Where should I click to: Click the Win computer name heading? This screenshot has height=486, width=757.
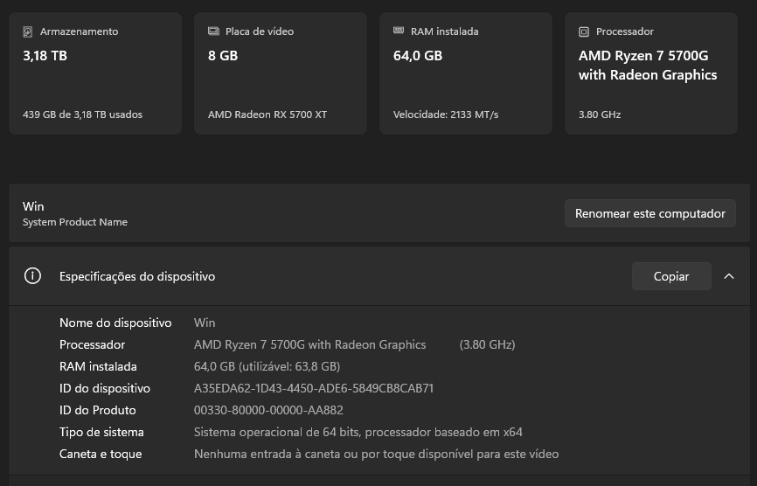[x=33, y=206]
